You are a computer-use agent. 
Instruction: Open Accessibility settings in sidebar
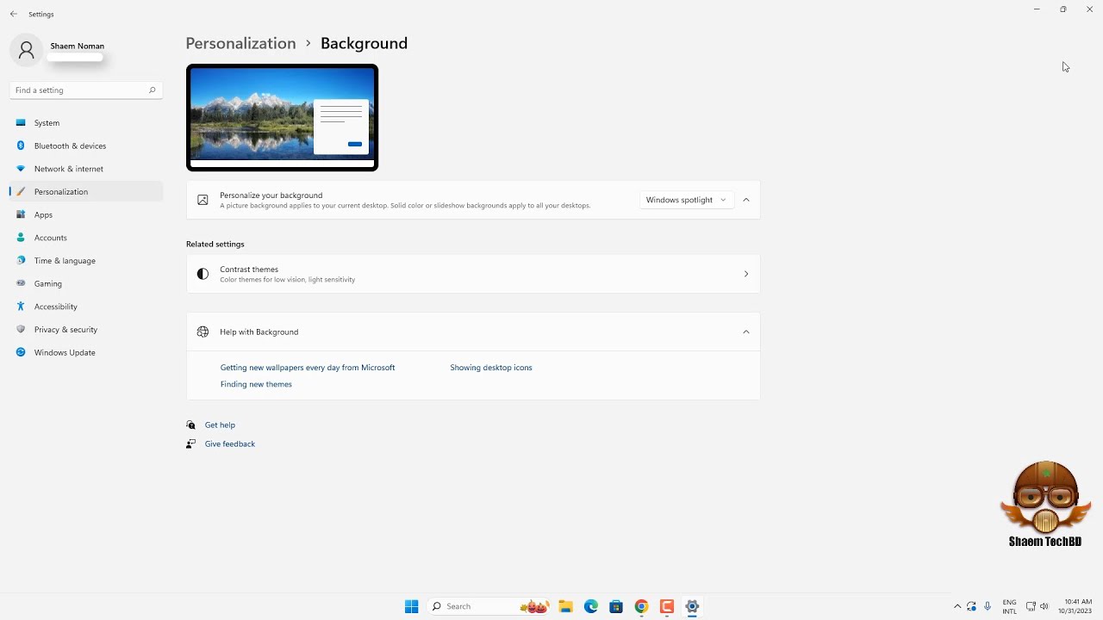(85, 307)
